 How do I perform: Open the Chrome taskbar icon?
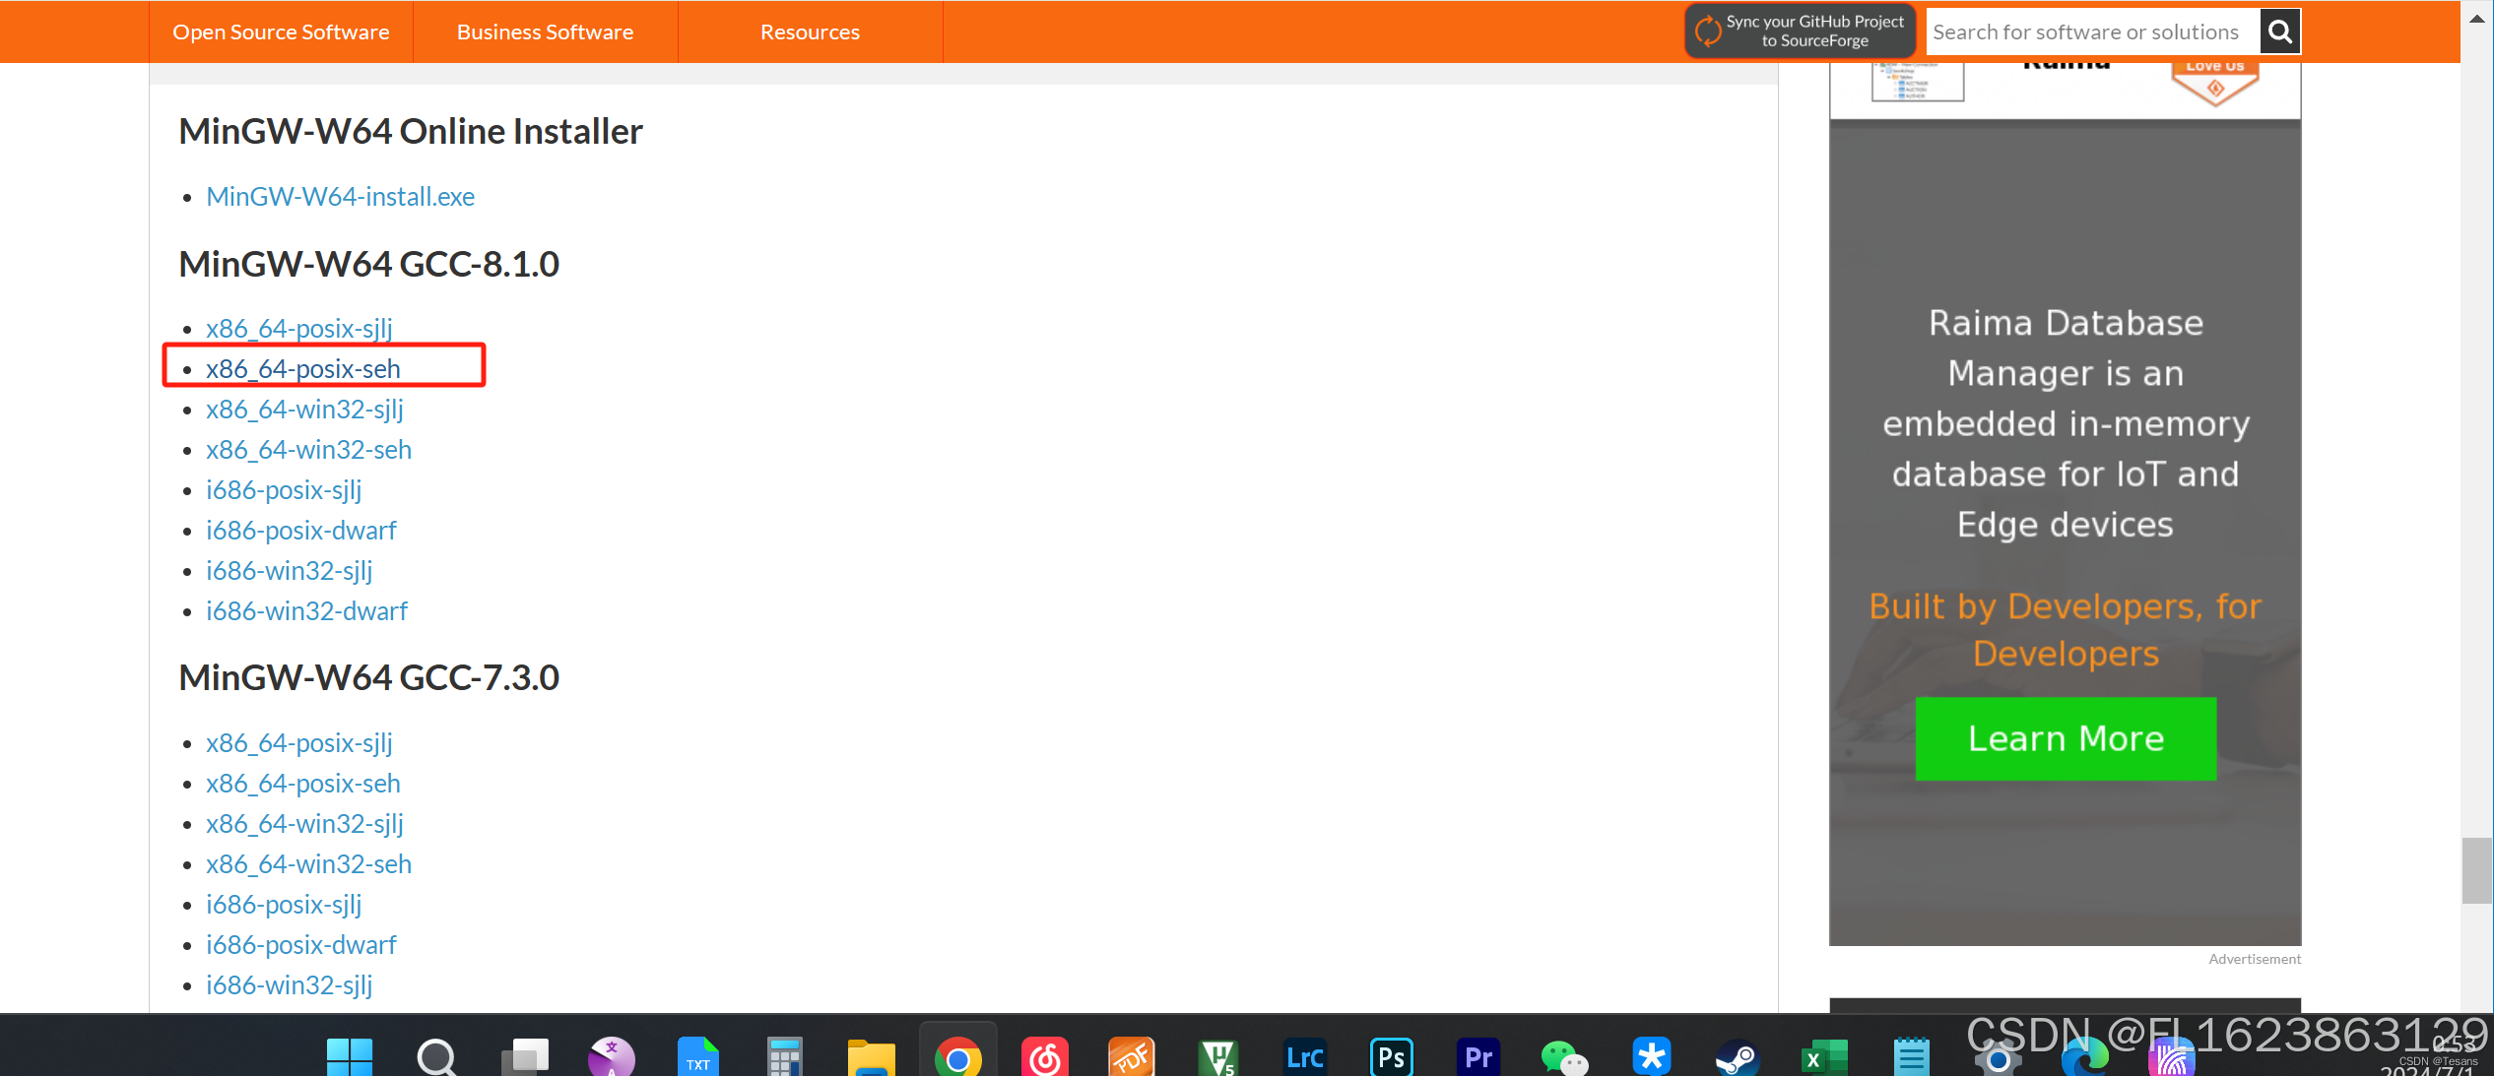tap(957, 1057)
